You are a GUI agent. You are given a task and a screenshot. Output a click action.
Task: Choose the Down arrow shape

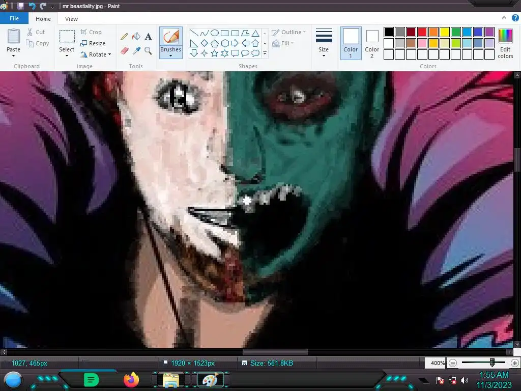[x=194, y=53]
